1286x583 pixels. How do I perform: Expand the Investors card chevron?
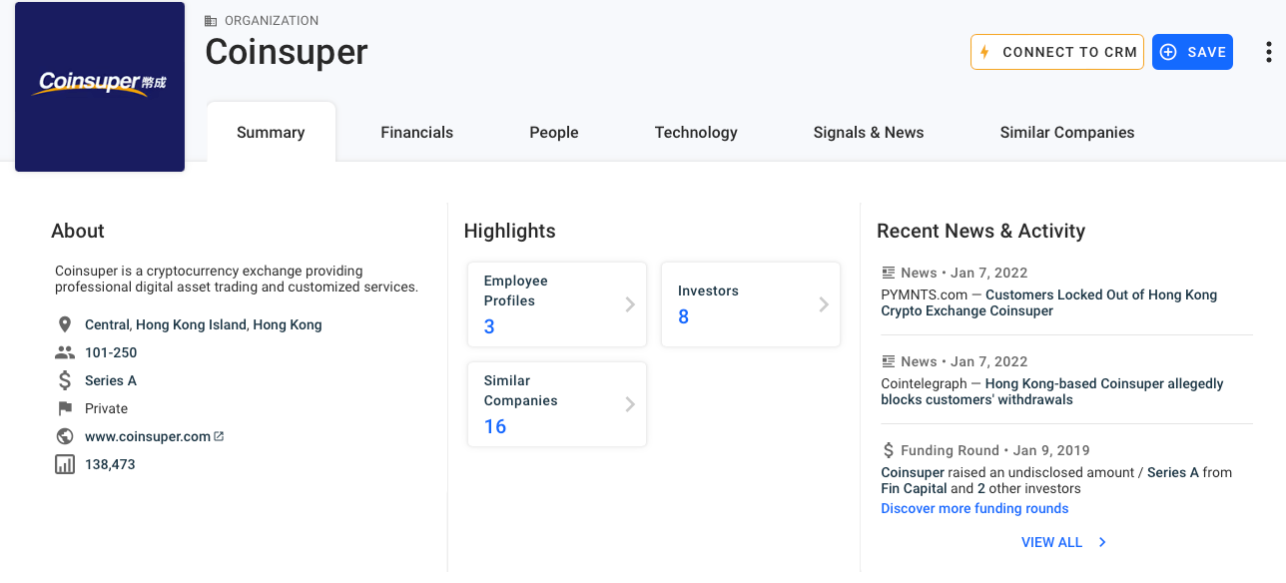[824, 304]
